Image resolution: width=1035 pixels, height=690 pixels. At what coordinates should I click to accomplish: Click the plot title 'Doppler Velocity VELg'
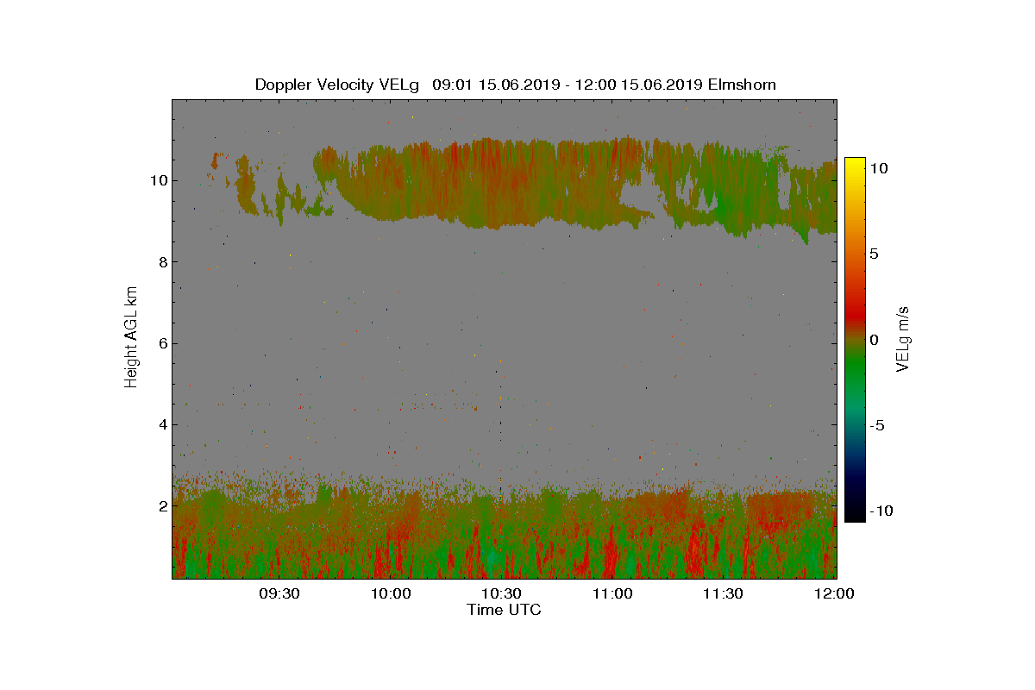click(336, 85)
